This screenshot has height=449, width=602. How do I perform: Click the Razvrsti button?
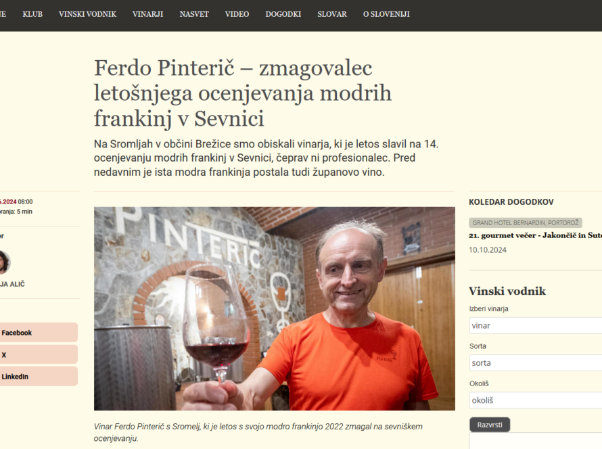pyautogui.click(x=490, y=425)
